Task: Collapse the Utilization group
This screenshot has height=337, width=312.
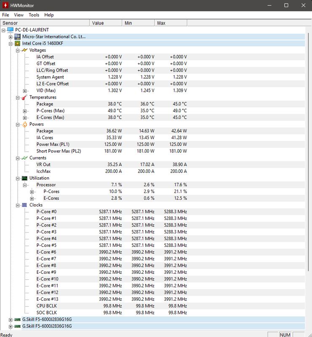Action: (18, 178)
